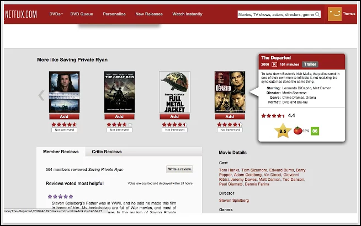This screenshot has width=361, height=226.
Task: Open the Braveheart poster thumbnail
Action: click(x=64, y=92)
